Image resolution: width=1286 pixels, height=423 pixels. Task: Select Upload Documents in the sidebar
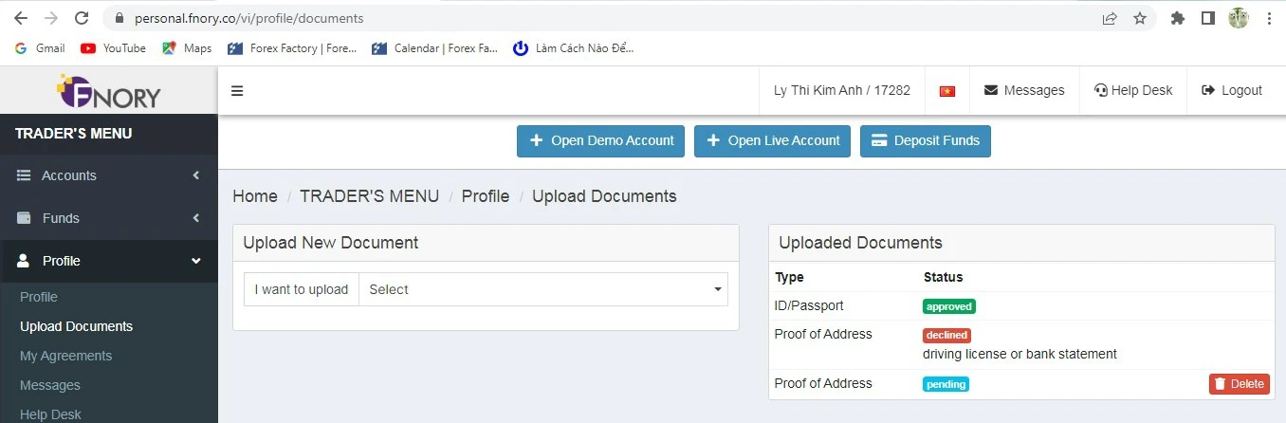coord(76,326)
